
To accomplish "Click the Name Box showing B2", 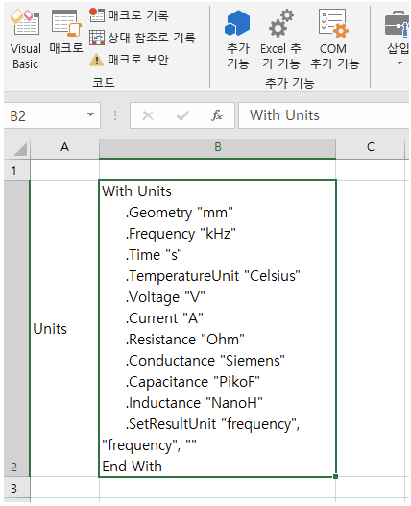I will pos(45,115).
